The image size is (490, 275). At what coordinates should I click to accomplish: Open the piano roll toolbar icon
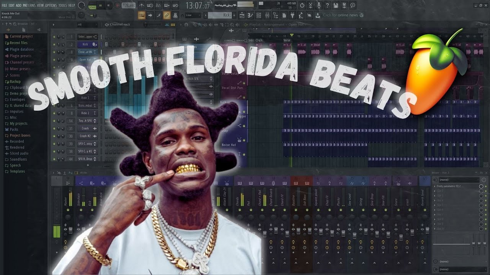pos(250,15)
